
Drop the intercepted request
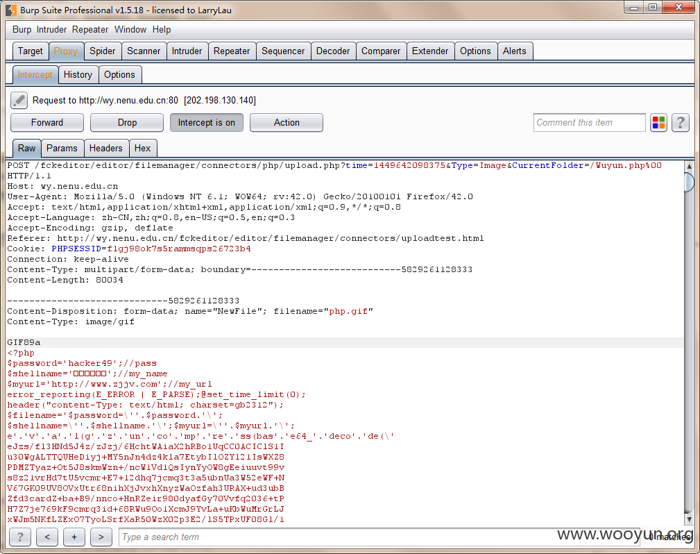tap(127, 122)
